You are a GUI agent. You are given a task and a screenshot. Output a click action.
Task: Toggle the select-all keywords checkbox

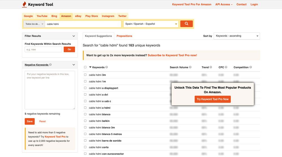pyautogui.click(x=85, y=67)
